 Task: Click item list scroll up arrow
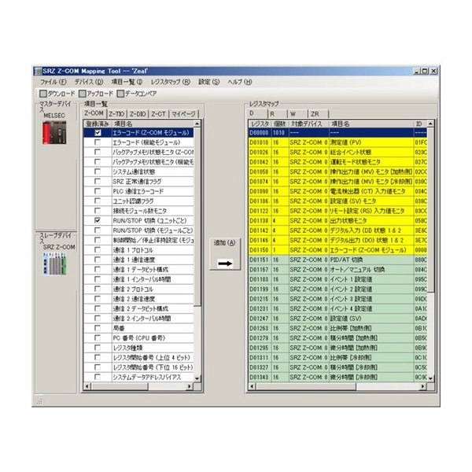[x=197, y=124]
